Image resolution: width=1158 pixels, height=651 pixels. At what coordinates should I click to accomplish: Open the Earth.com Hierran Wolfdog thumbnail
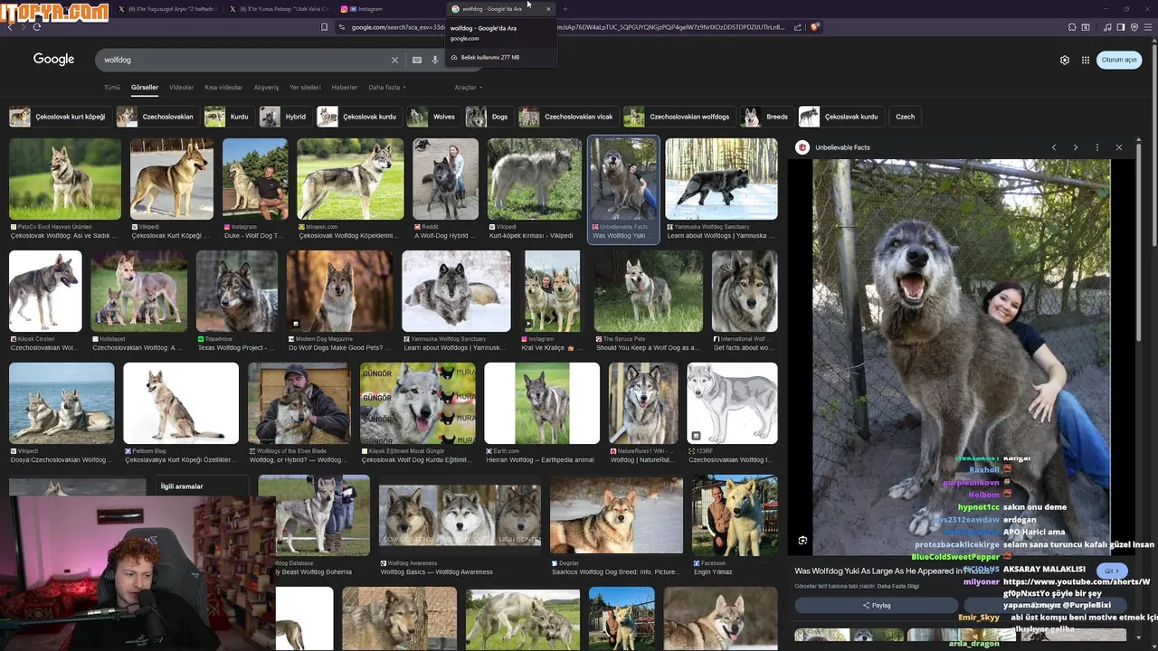(542, 403)
